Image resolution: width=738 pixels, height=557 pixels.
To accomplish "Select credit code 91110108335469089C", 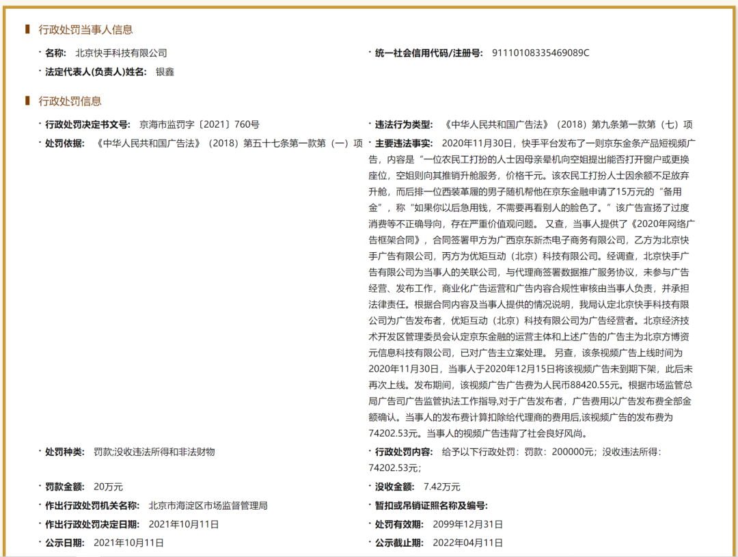I will [541, 53].
